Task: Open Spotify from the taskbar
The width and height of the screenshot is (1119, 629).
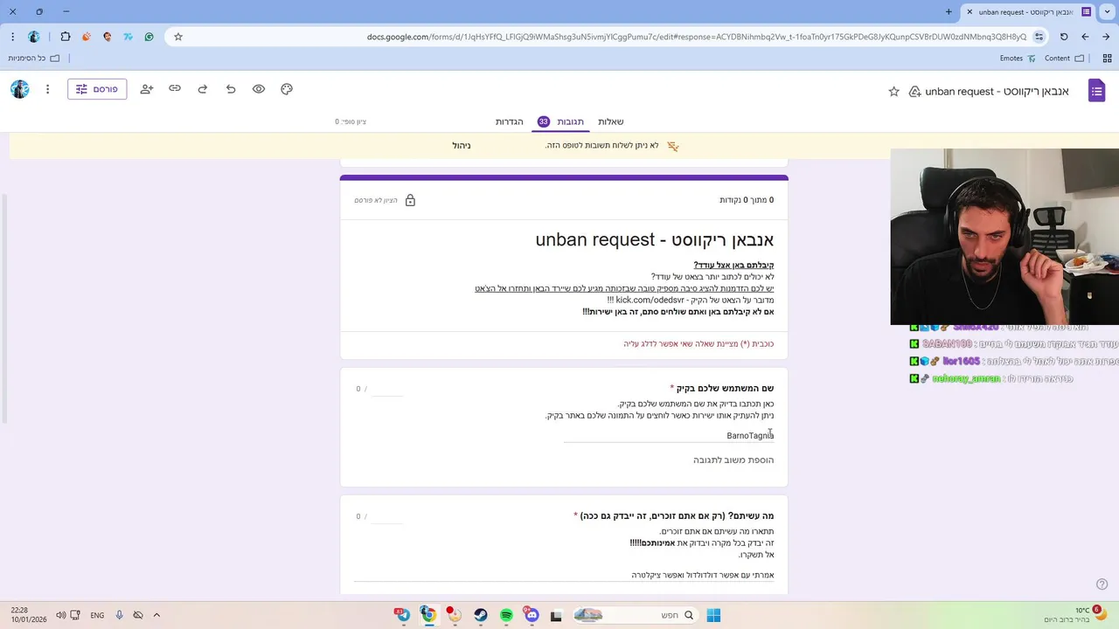Action: (x=506, y=615)
